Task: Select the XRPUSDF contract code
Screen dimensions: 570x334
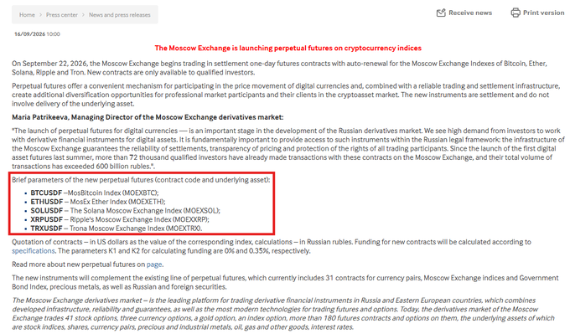Action: point(47,219)
